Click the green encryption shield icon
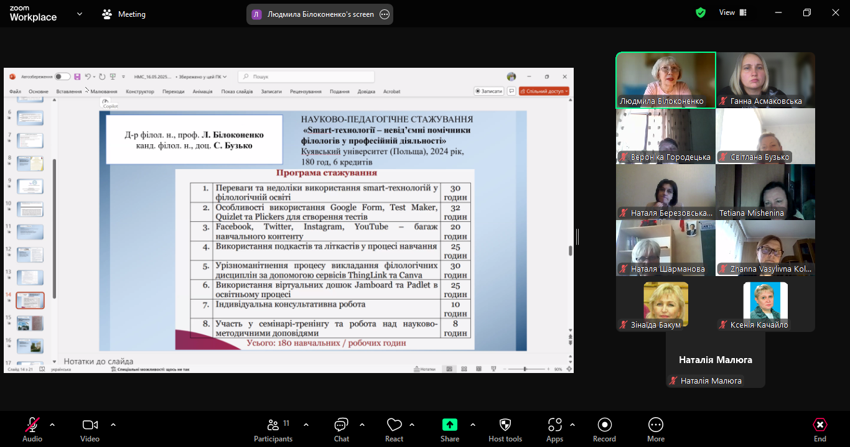The image size is (850, 447). [701, 13]
